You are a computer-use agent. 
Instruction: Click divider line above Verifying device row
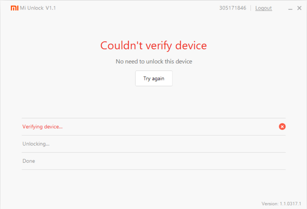[x=153, y=118]
